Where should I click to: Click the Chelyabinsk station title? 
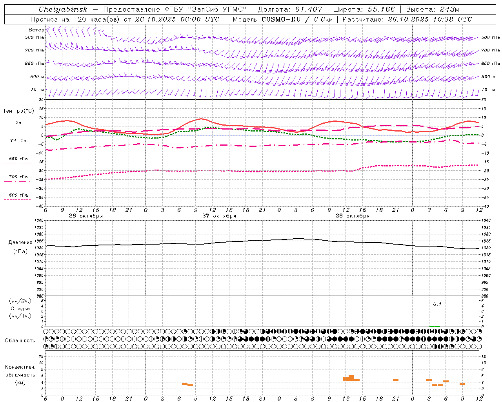click(63, 9)
